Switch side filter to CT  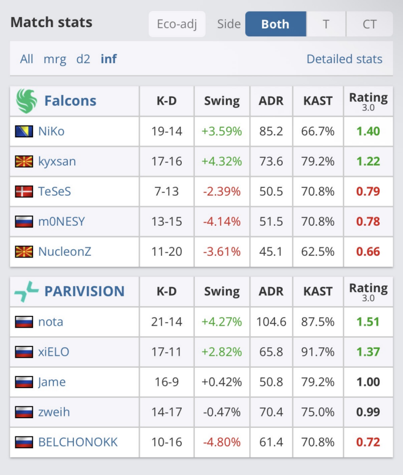tap(370, 24)
